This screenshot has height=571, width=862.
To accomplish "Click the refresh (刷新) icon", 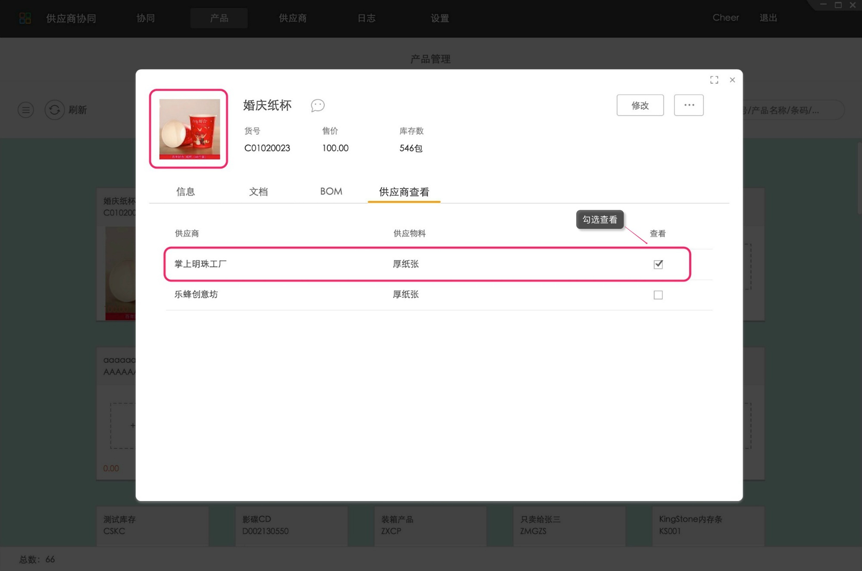I will point(55,110).
